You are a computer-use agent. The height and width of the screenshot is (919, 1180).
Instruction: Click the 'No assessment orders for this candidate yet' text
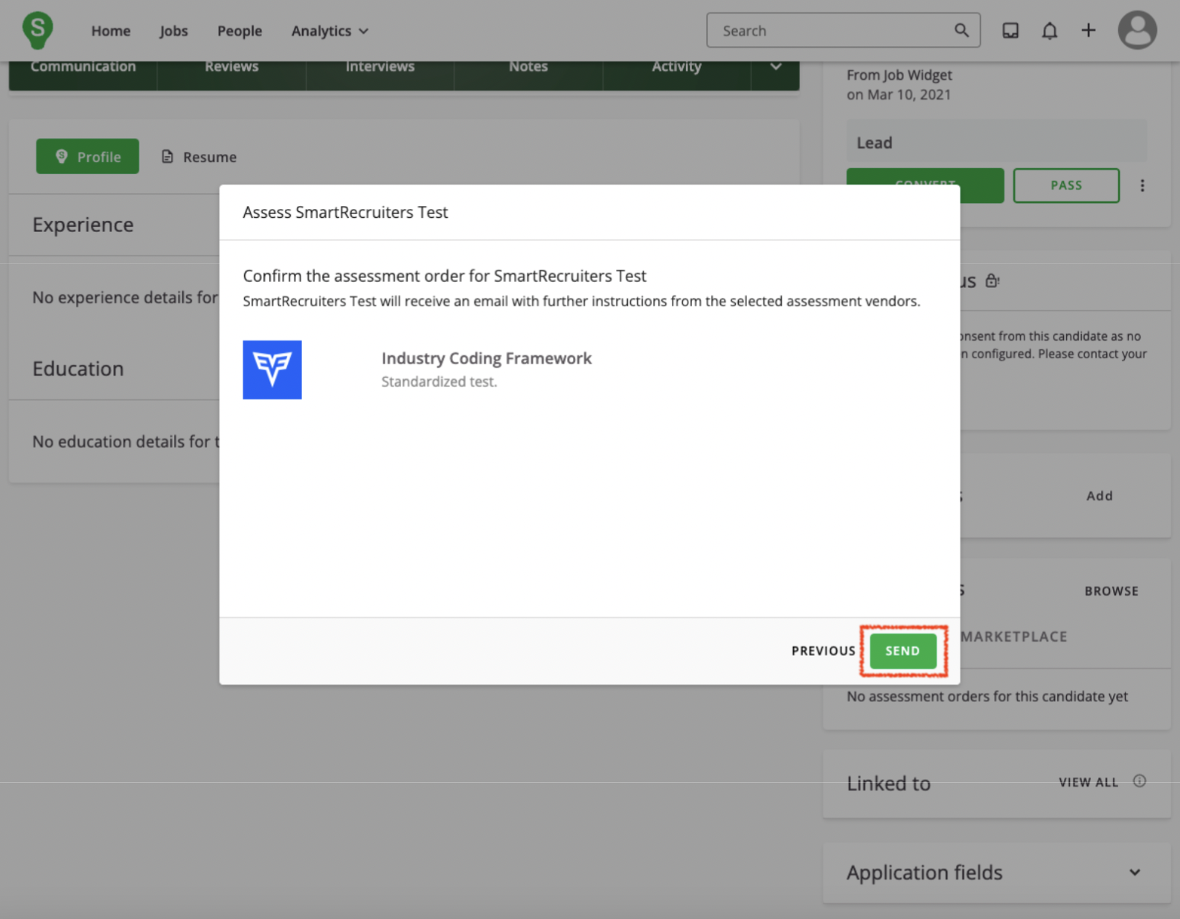tap(987, 697)
